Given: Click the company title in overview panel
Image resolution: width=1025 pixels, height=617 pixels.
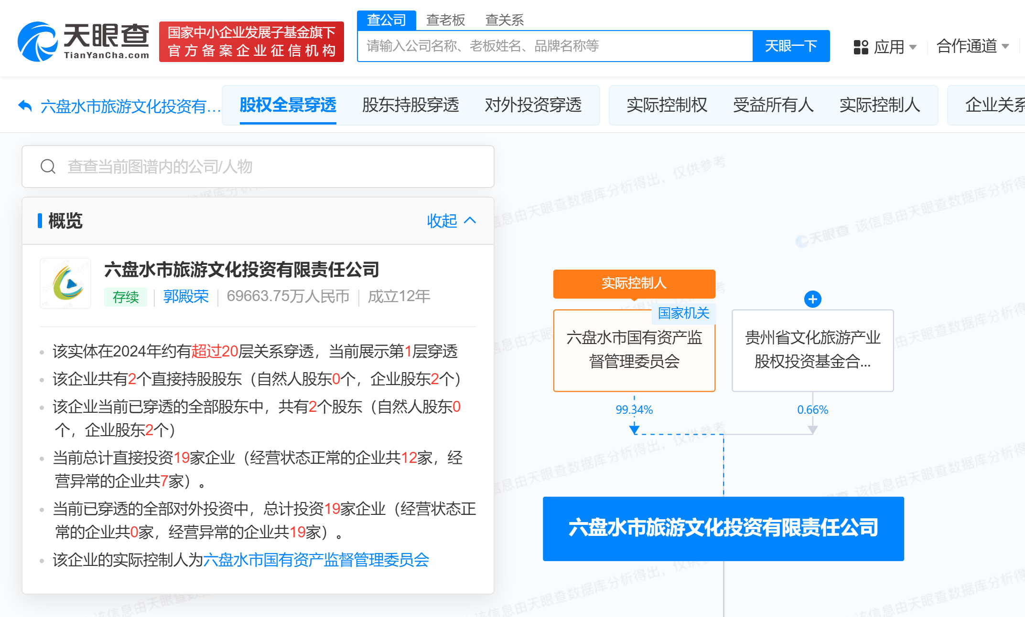Looking at the screenshot, I should coord(242,270).
